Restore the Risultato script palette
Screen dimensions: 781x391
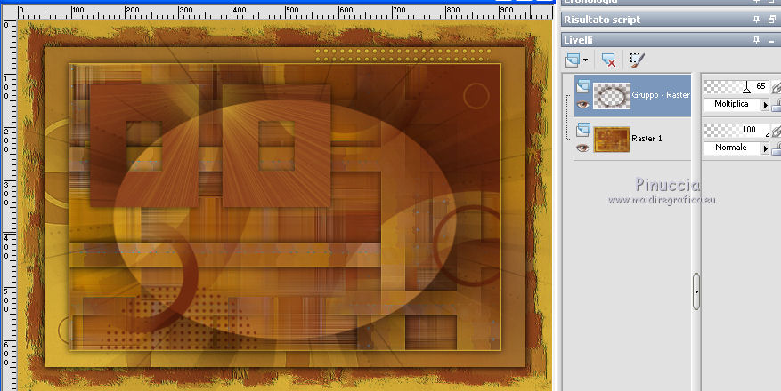pyautogui.click(x=771, y=20)
